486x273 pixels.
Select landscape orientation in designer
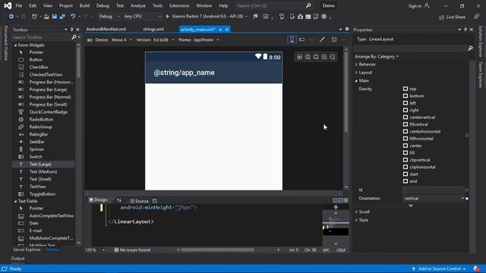click(x=301, y=39)
